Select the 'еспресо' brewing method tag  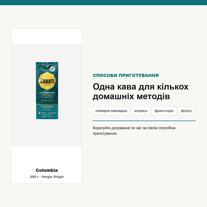(x=141, y=111)
